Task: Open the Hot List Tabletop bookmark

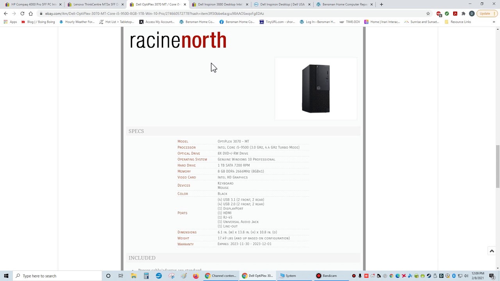Action: click(117, 22)
